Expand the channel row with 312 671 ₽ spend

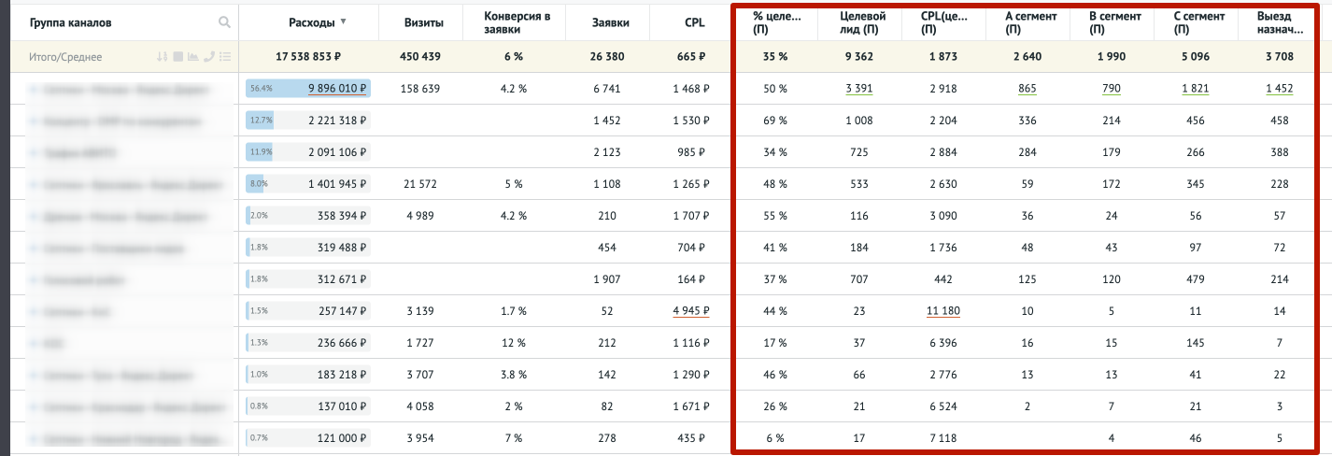(x=33, y=279)
